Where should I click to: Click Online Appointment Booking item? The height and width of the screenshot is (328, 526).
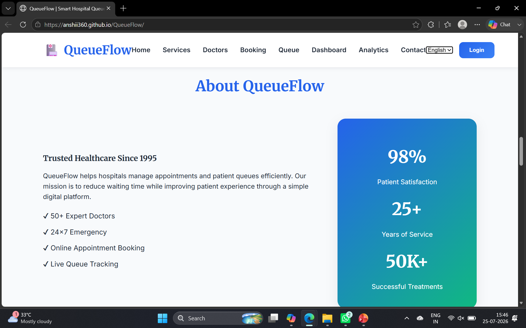click(94, 248)
